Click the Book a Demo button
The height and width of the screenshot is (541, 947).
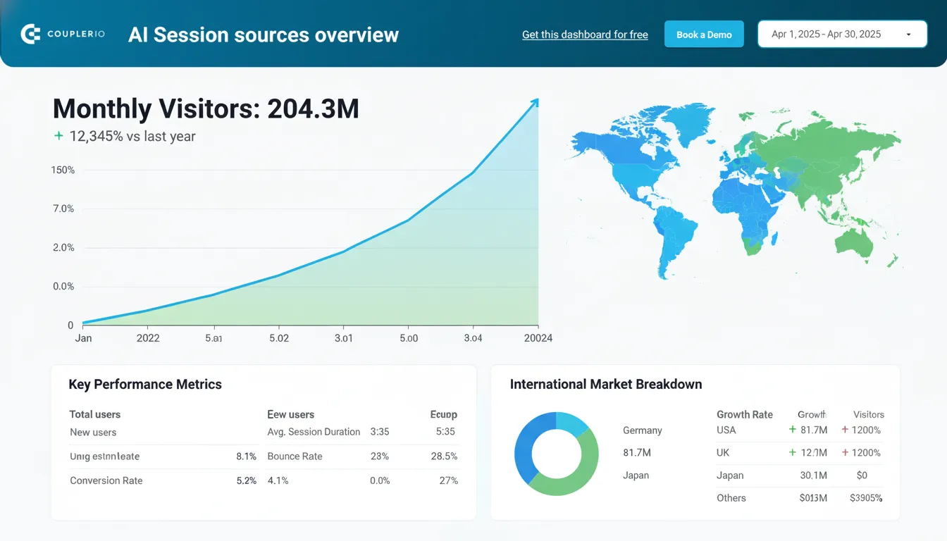704,33
